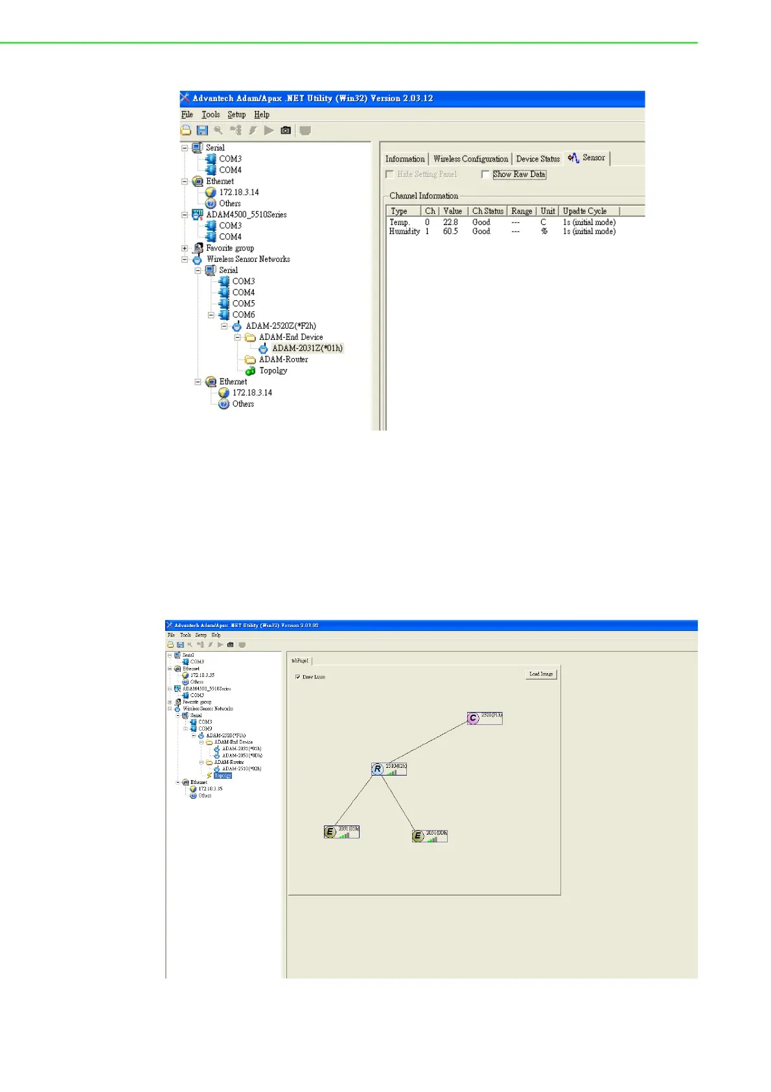Screen dimensions: 771x1092
Task: Click play arrow icon in upper window toolbar
Action: tap(269, 130)
